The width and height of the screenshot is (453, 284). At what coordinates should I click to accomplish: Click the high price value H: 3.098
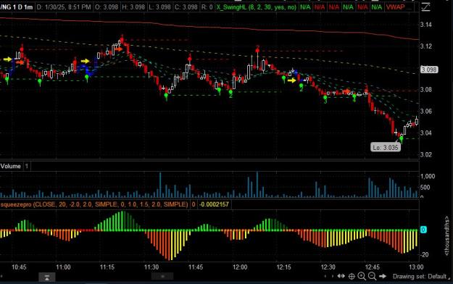click(133, 7)
